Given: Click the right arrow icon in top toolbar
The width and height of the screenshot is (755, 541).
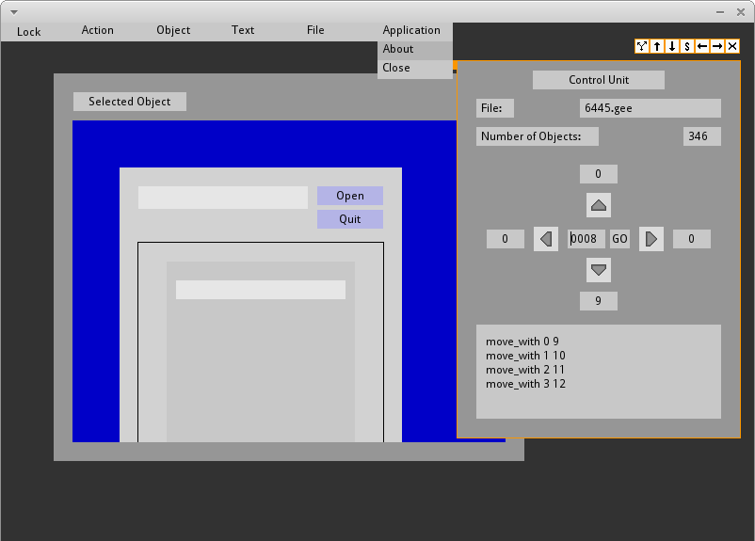Looking at the screenshot, I should (717, 46).
